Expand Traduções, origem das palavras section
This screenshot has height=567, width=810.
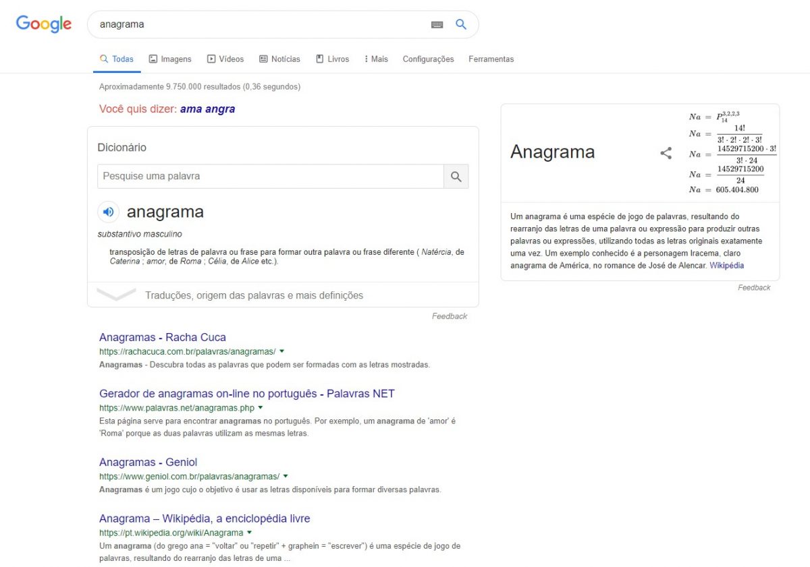coord(283,295)
